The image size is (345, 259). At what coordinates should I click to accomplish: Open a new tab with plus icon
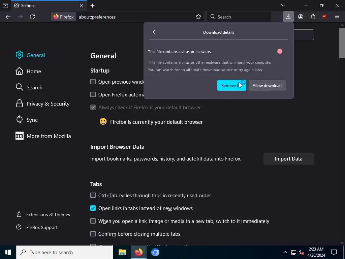pyautogui.click(x=93, y=6)
